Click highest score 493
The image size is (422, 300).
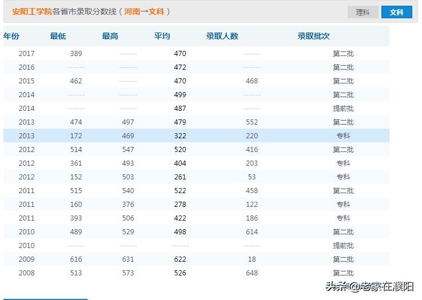[x=128, y=163]
